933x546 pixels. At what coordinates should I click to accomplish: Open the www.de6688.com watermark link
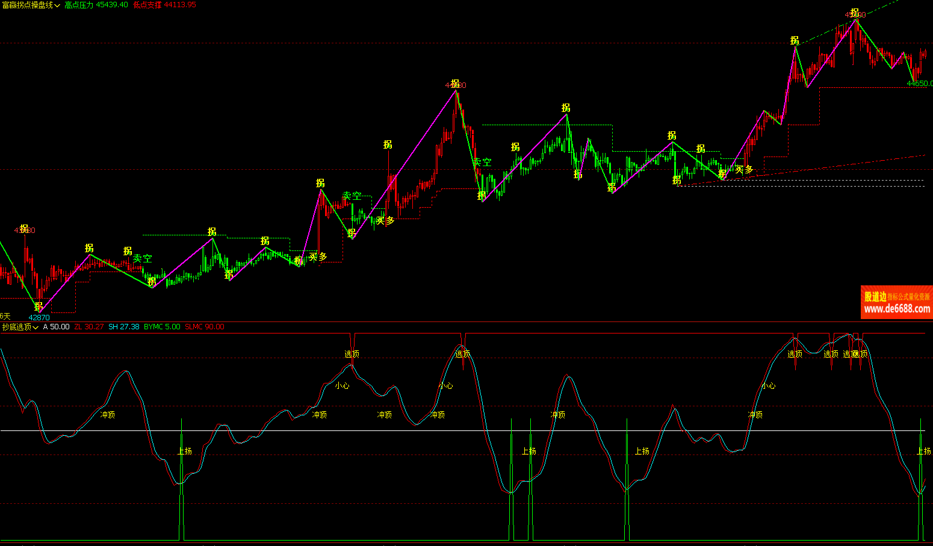tap(896, 309)
